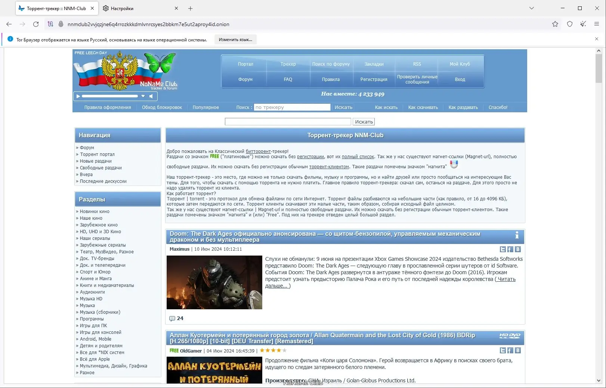
Task: Open the Закладки menu item
Action: pos(374,64)
